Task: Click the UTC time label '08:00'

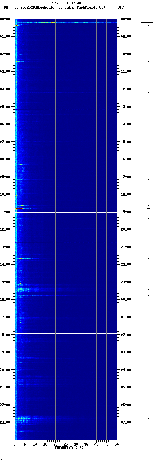Action: click(x=126, y=19)
